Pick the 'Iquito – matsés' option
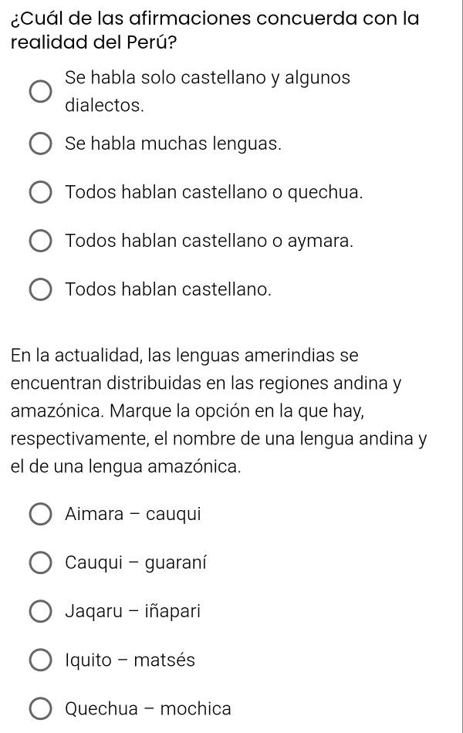This screenshot has height=733, width=463. point(41,660)
